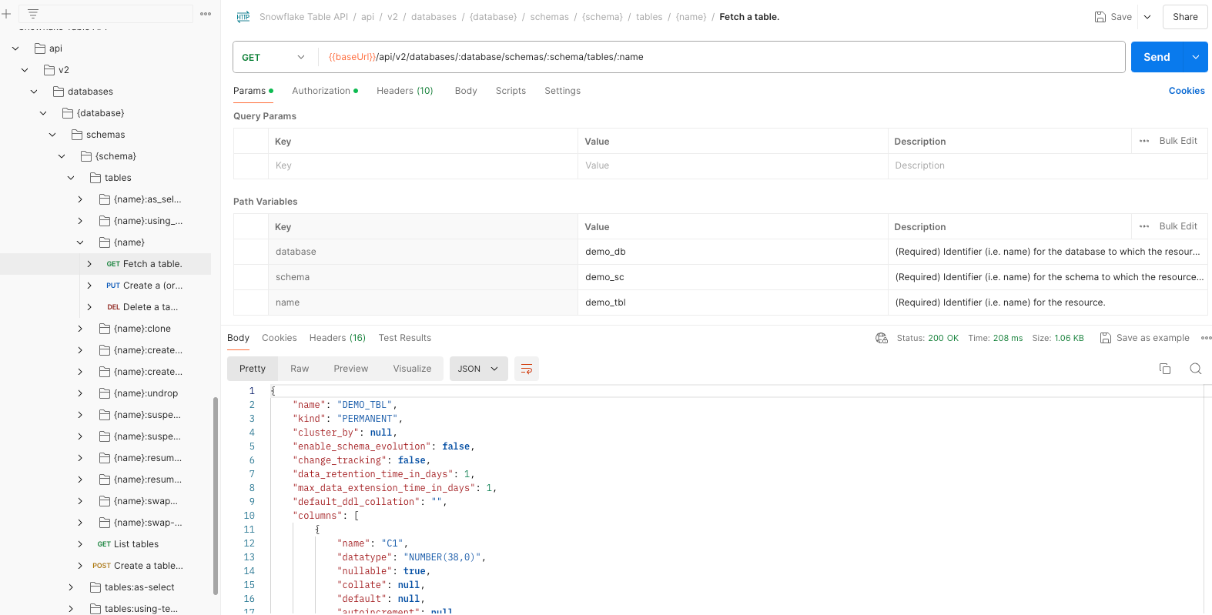Open the GET method dropdown
The height and width of the screenshot is (615, 1212).
pyautogui.click(x=273, y=57)
